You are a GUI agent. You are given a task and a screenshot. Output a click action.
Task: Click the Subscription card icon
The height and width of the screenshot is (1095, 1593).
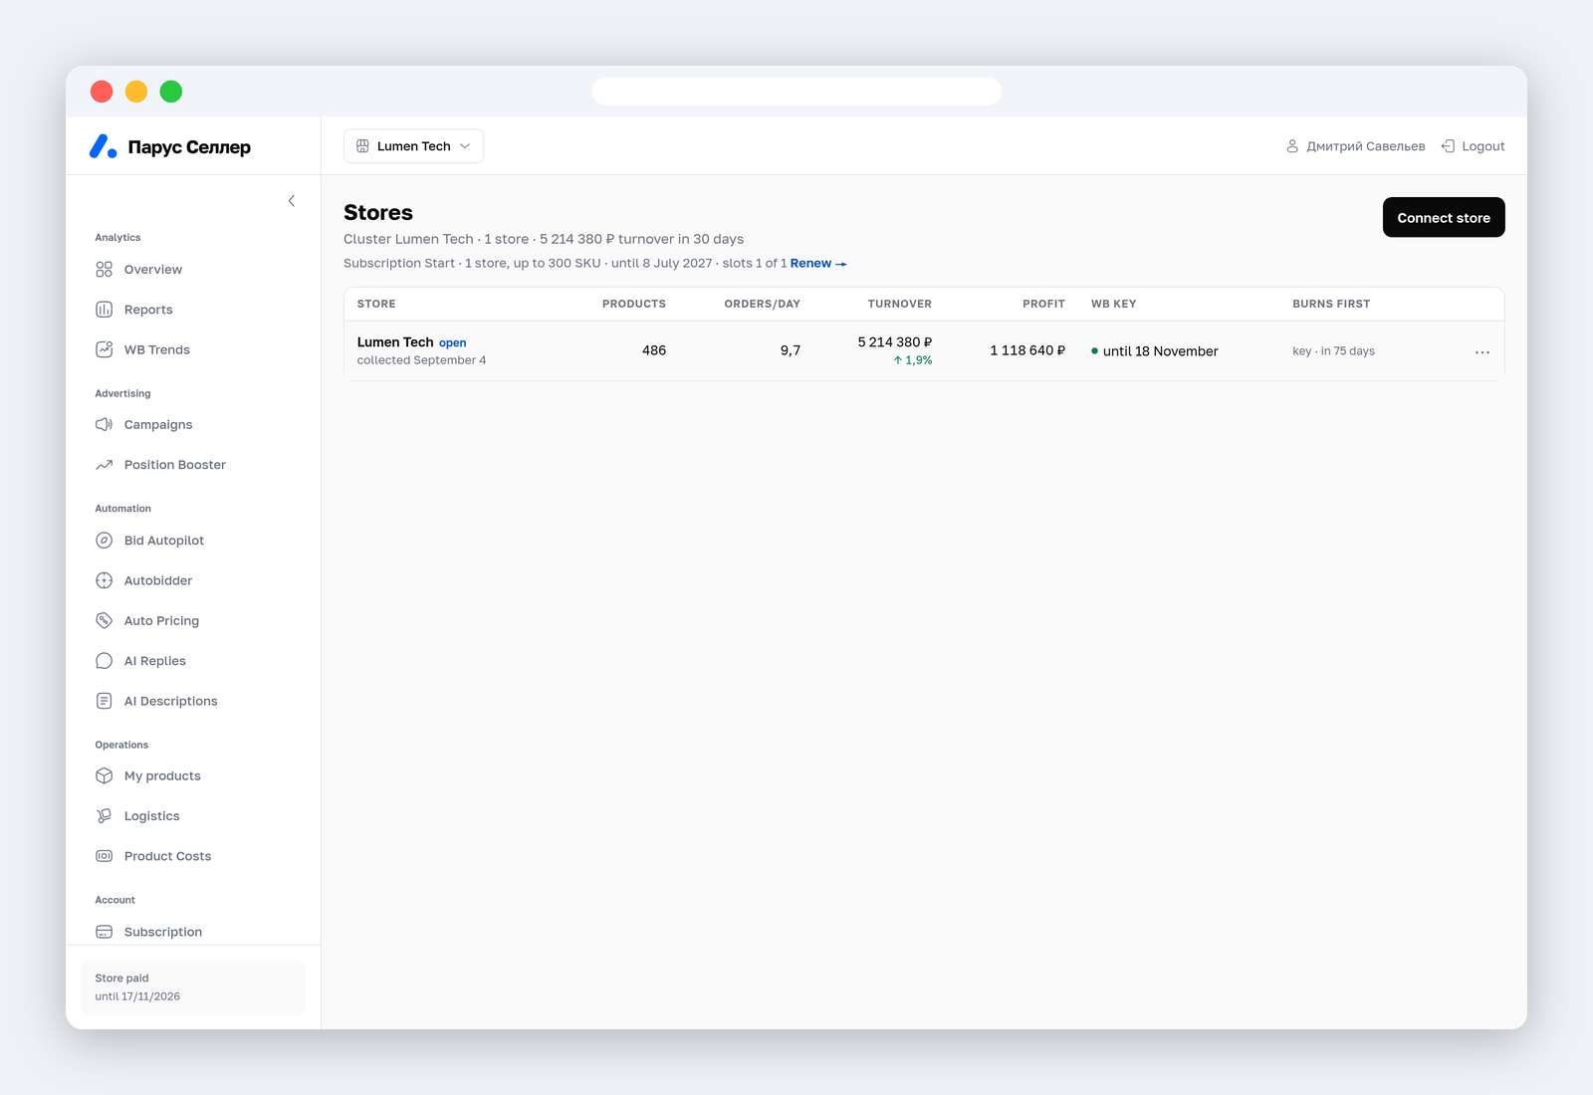pos(104,932)
